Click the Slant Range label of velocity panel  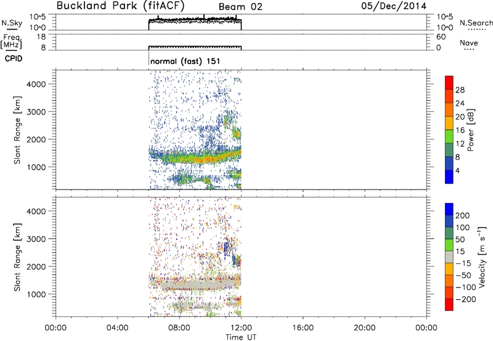17,257
